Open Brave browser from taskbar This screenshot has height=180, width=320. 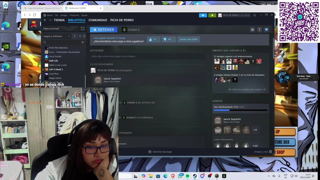click(x=173, y=176)
